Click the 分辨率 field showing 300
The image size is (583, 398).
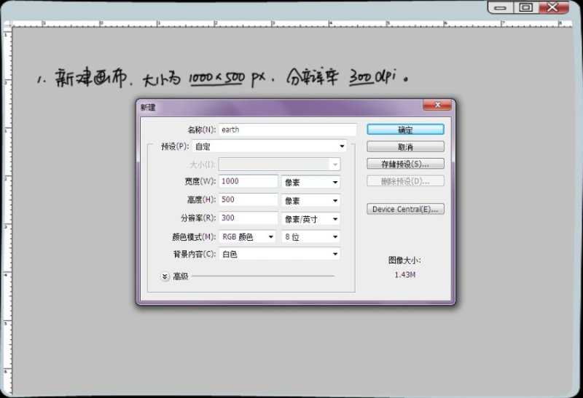(x=248, y=218)
